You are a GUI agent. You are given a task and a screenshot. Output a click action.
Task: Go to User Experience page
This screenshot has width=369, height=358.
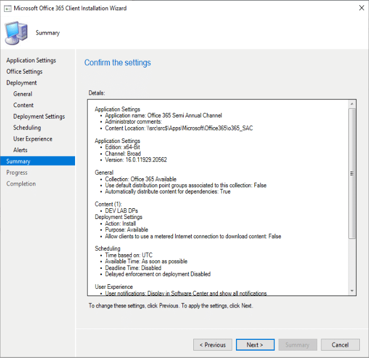click(32, 139)
